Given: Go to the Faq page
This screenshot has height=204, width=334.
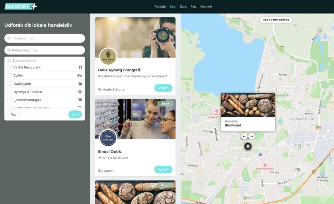Looking at the screenshot, I should (193, 7).
